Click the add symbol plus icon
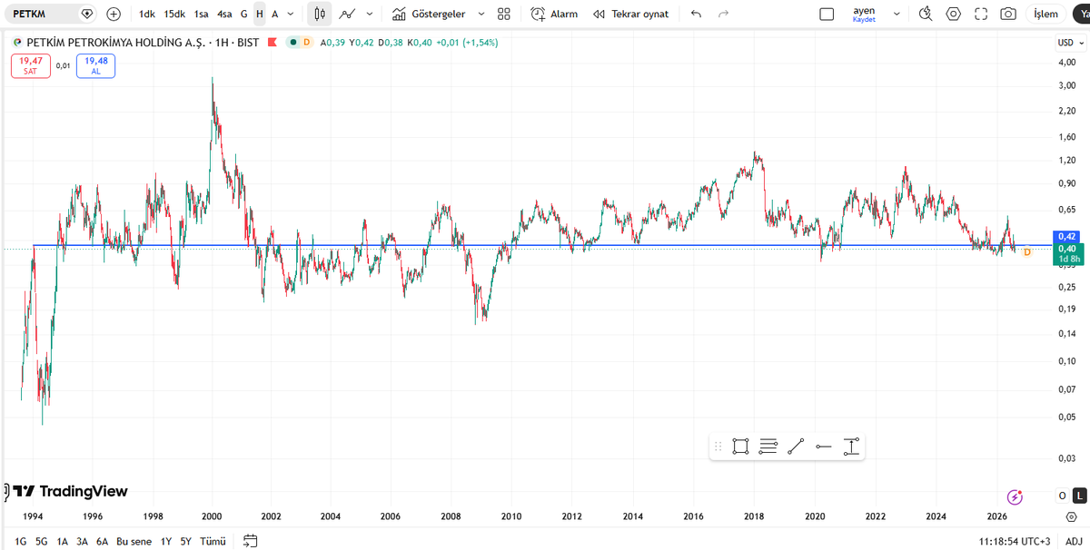 tap(114, 14)
